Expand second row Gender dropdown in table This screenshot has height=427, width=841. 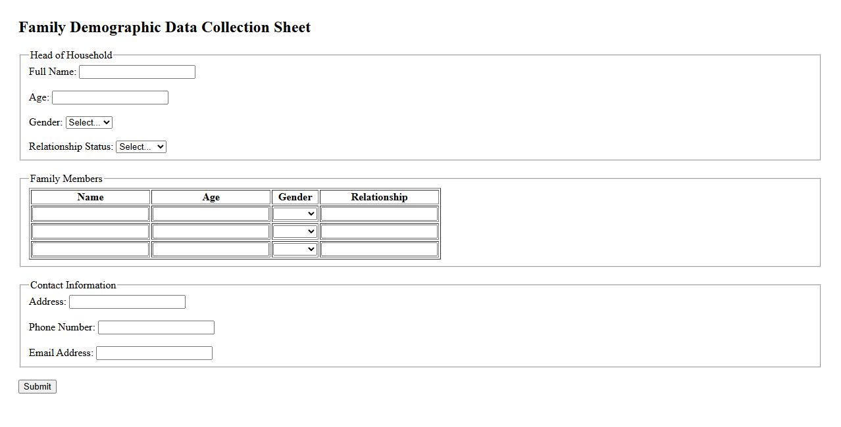(295, 232)
